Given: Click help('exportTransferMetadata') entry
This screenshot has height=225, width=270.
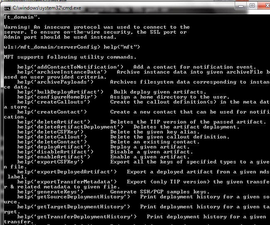Looking at the screenshot, I should [67, 182].
